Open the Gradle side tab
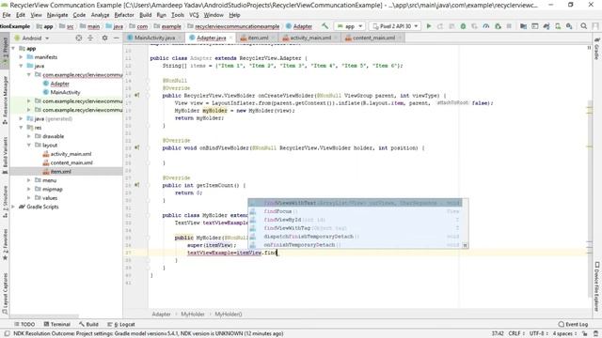 [597, 49]
